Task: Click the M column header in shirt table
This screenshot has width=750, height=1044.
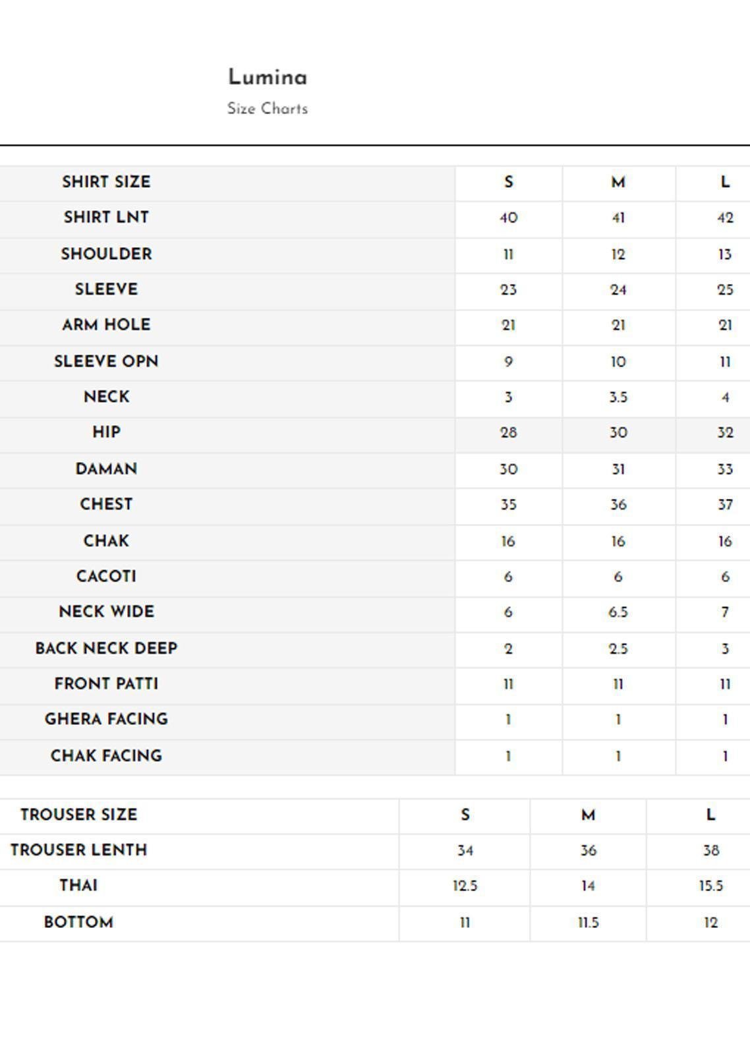Action: click(x=618, y=183)
